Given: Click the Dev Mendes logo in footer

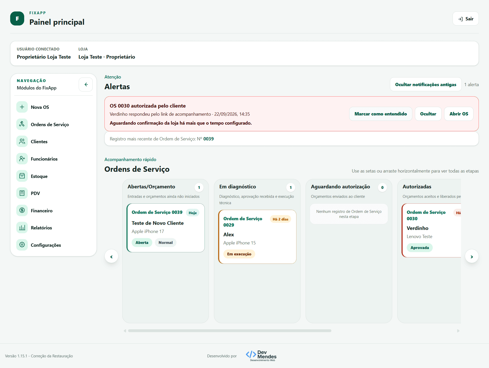Looking at the screenshot, I should 261,356.
